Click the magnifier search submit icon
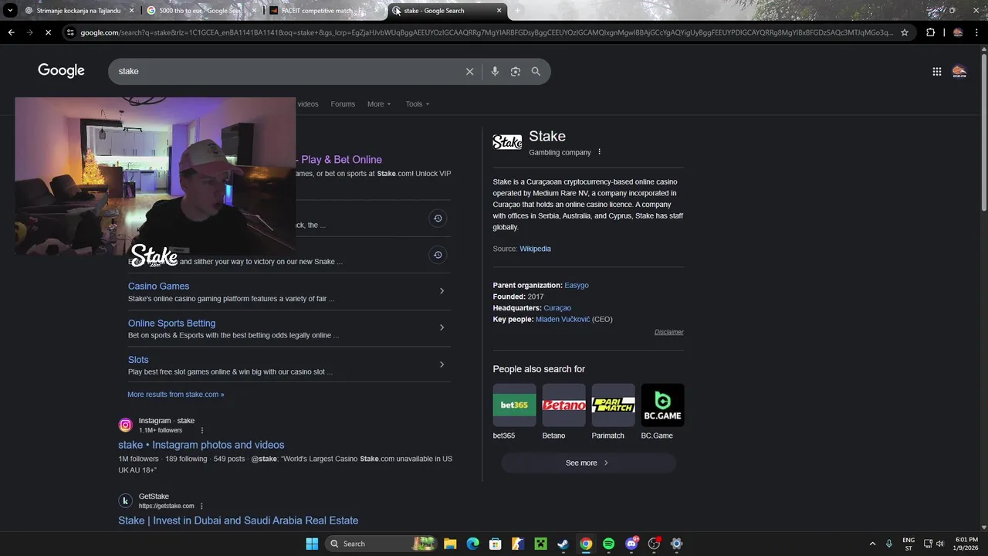Image resolution: width=988 pixels, height=556 pixels. (x=536, y=71)
